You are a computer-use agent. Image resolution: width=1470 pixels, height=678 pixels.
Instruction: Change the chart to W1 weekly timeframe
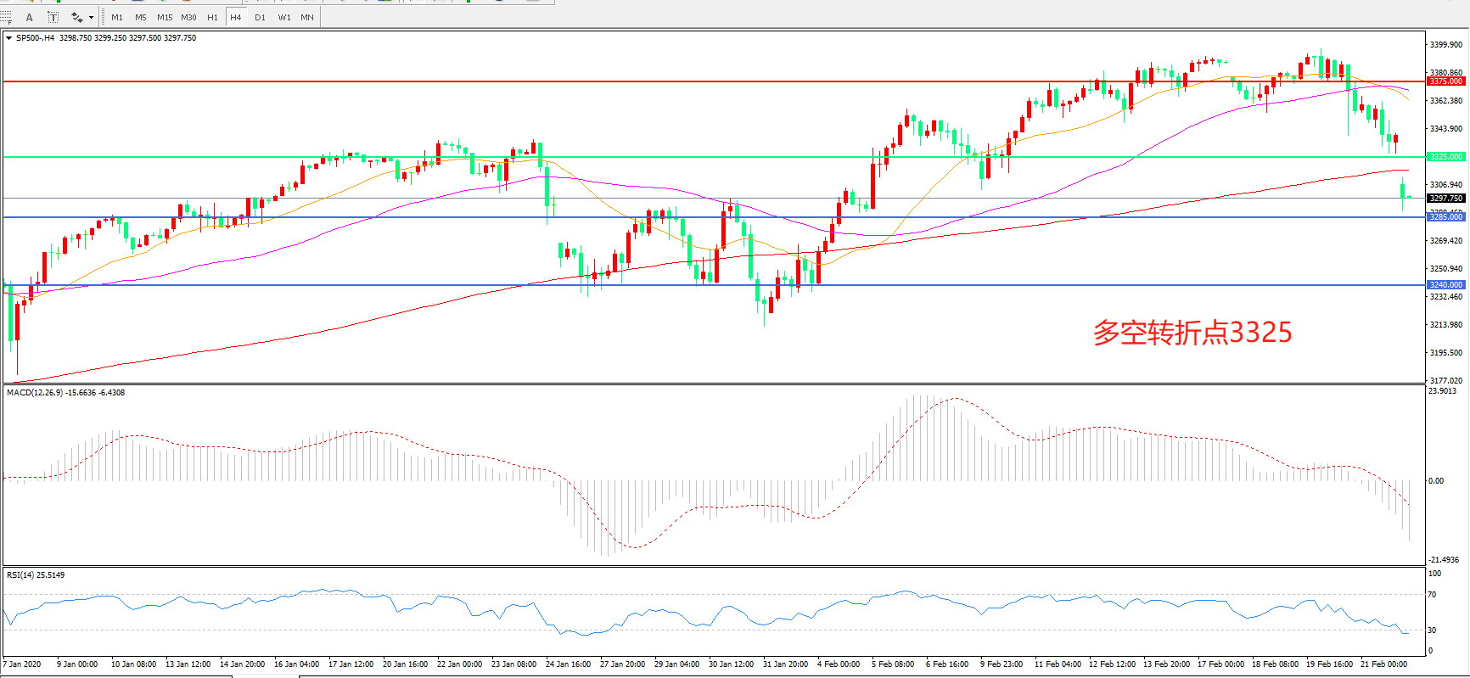[x=284, y=17]
